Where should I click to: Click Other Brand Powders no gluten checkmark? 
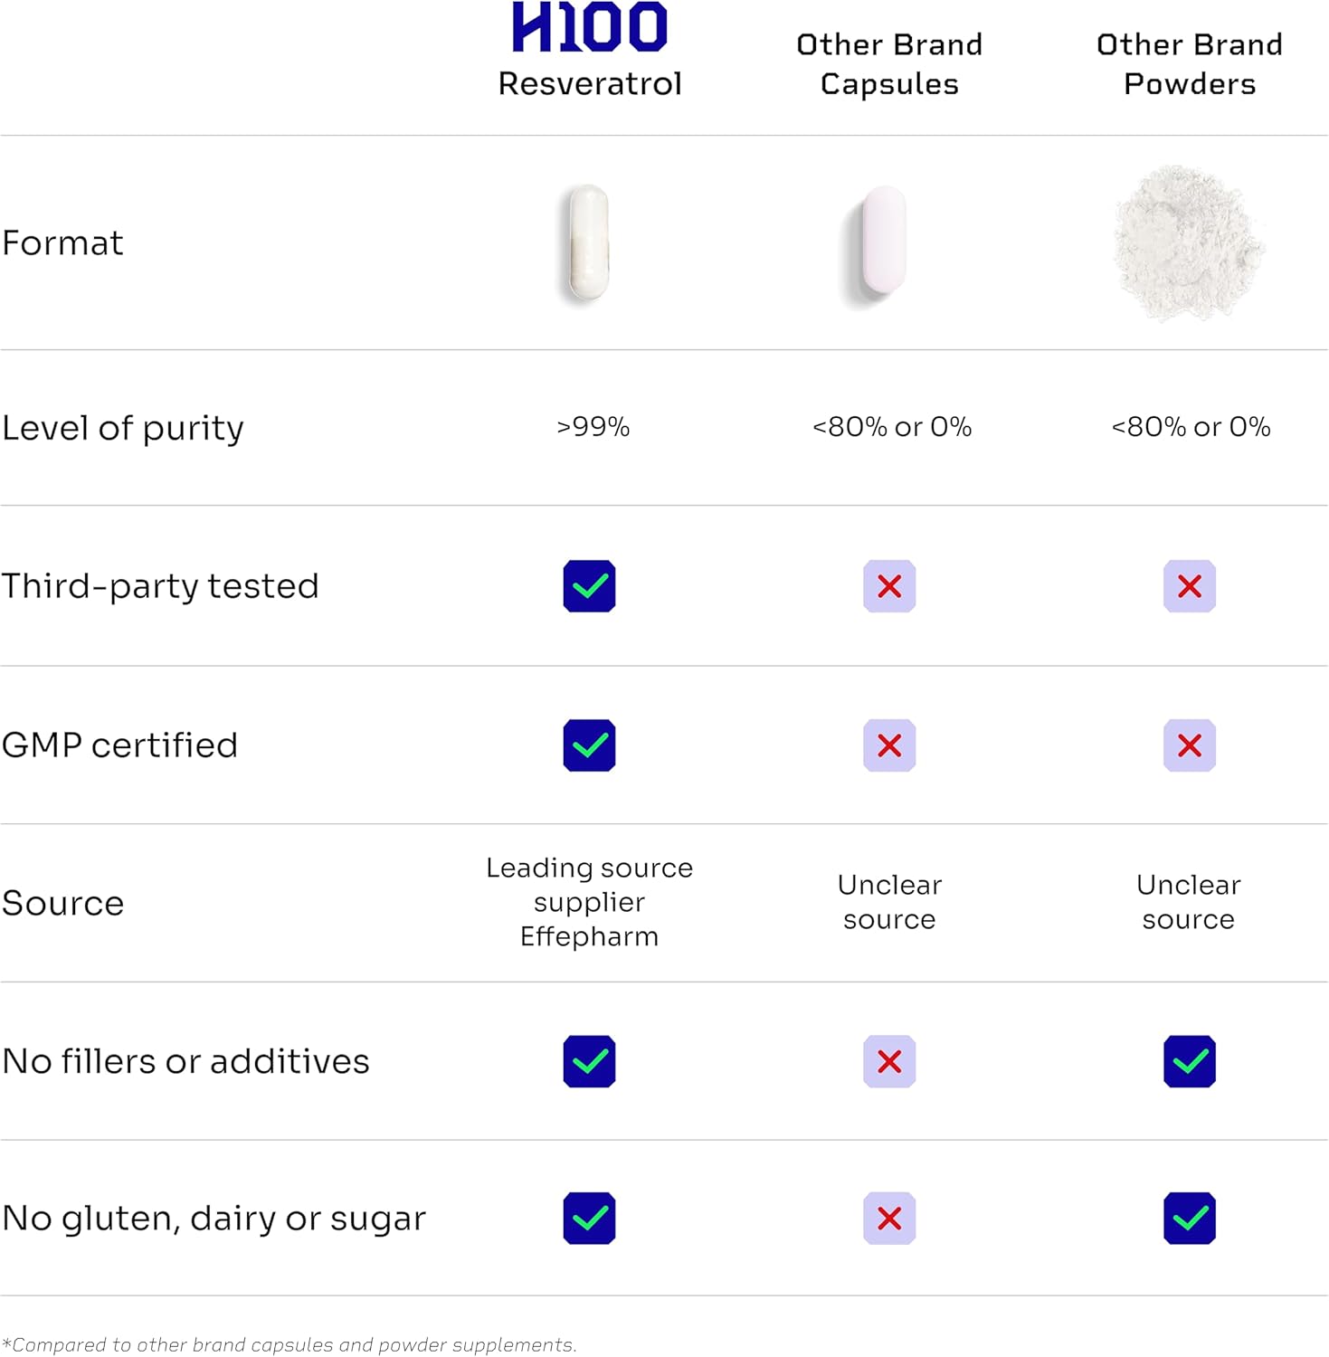1189,1219
